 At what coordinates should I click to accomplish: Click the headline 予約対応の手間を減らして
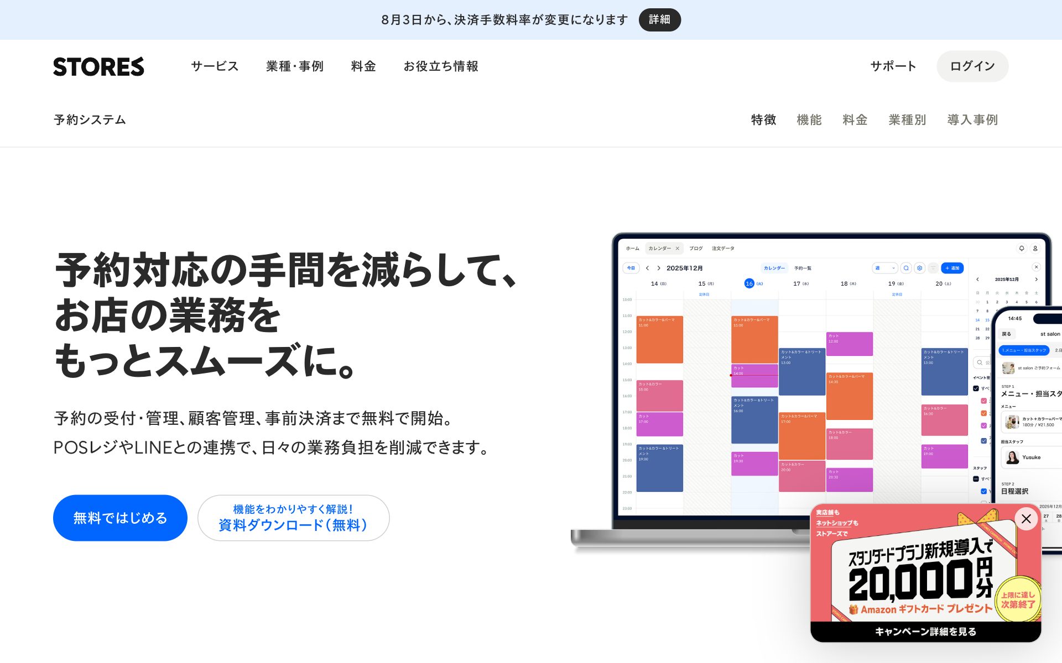(286, 270)
